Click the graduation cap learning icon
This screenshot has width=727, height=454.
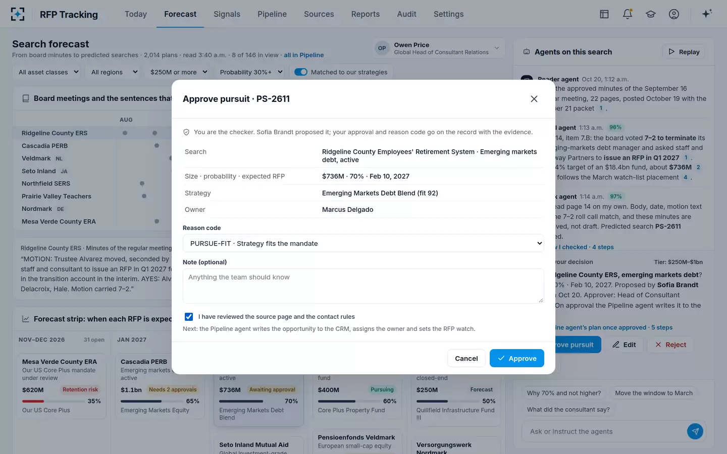tap(651, 14)
